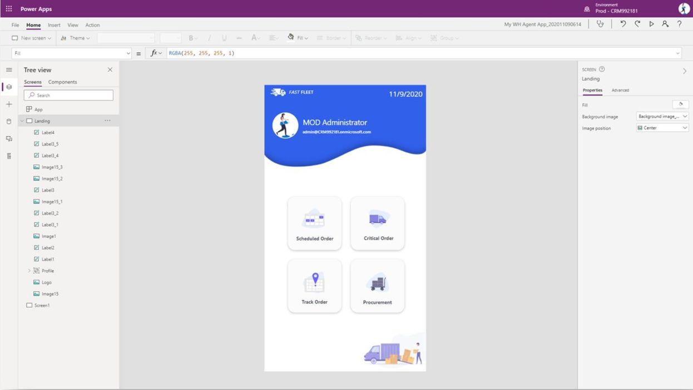Open the Background image dropdown

662,117
